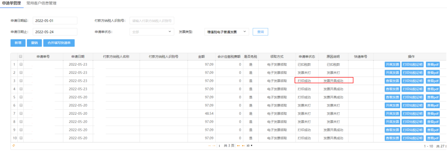Click the orange refresh icon below the table

tap(13, 145)
